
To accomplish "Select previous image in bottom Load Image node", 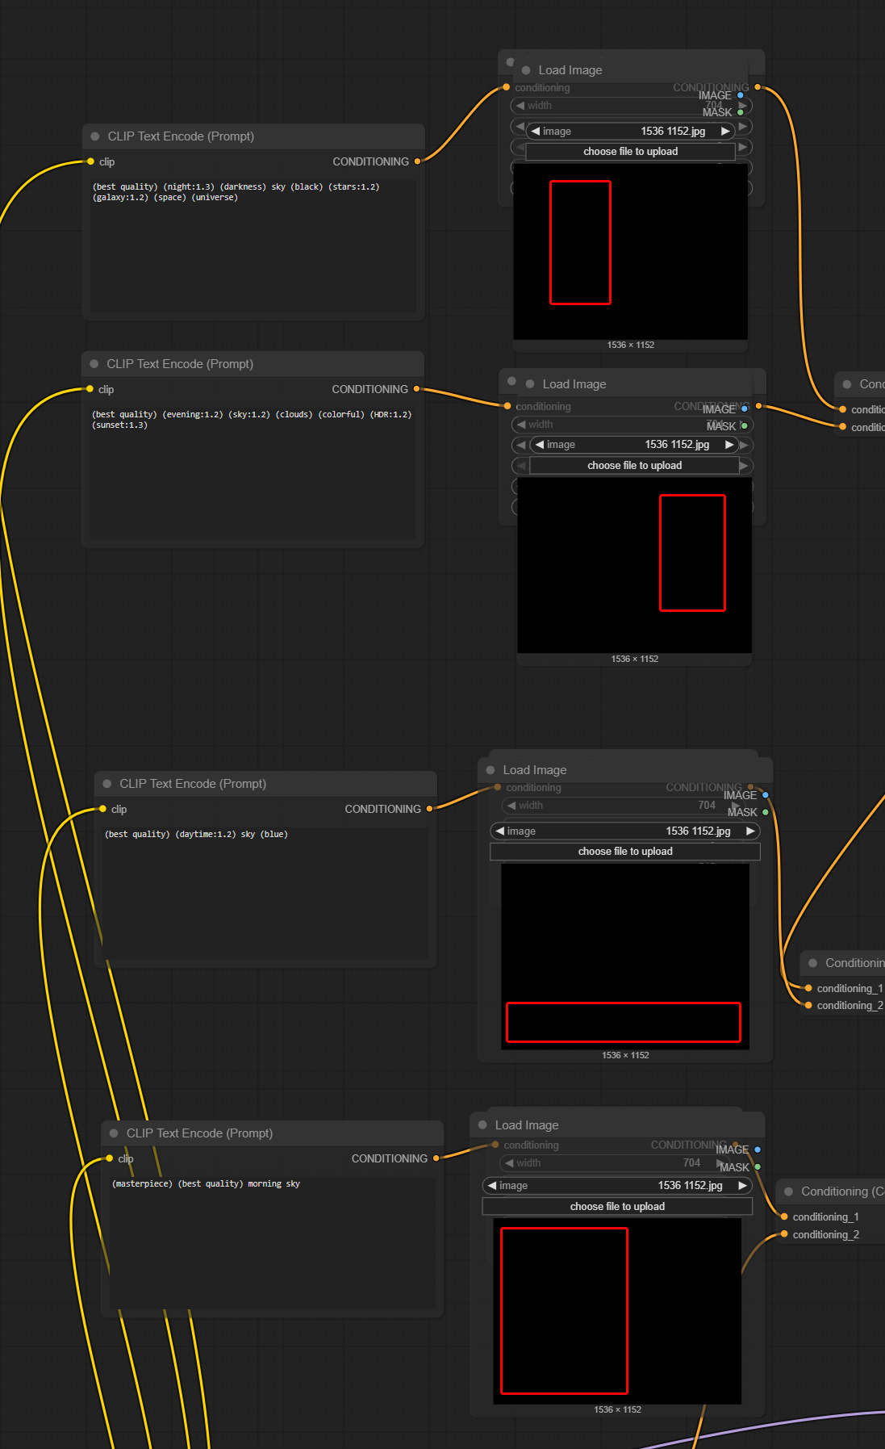I will click(x=492, y=1186).
